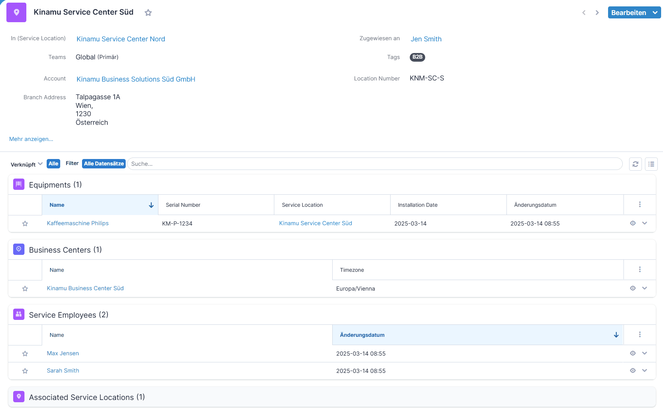Image resolution: width=663 pixels, height=412 pixels.
Task: Open Kinamu Business Center Süd link
Action: (85, 288)
